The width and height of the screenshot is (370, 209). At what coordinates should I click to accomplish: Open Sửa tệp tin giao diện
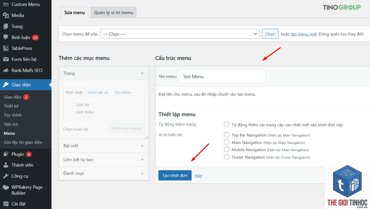23,142
